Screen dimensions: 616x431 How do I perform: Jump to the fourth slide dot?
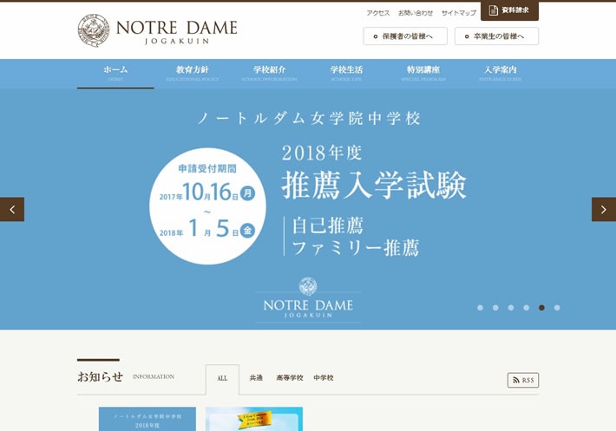pos(527,308)
